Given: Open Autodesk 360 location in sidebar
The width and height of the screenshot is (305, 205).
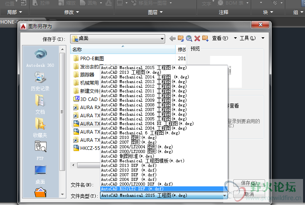Looking at the screenshot, I should point(40,58).
